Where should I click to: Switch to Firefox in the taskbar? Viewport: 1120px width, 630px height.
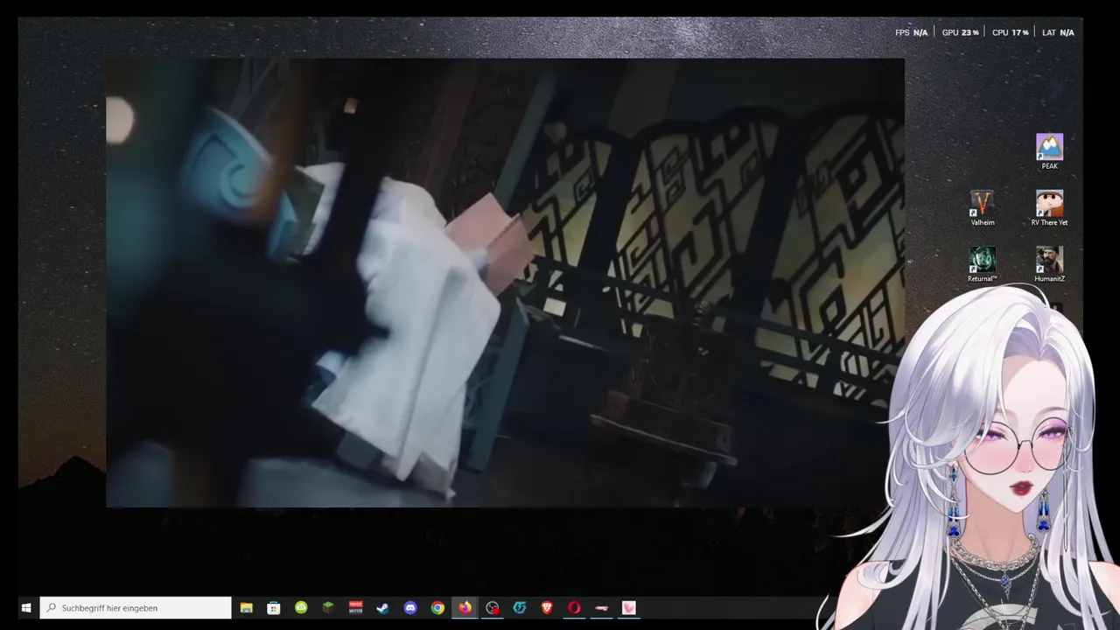coord(465,607)
